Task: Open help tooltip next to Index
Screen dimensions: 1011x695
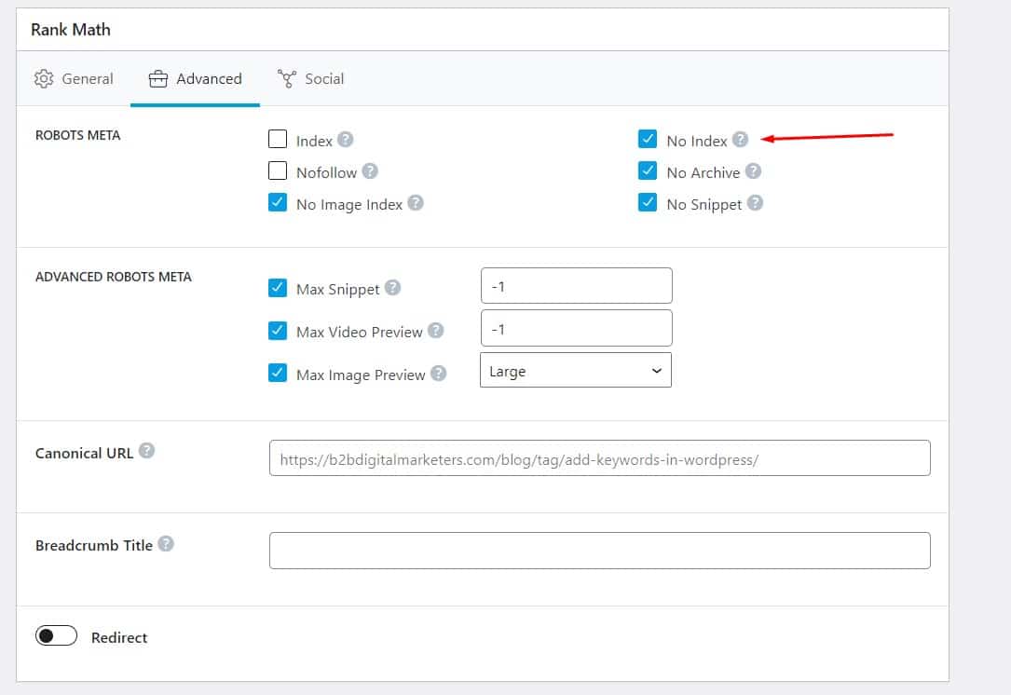Action: click(346, 139)
